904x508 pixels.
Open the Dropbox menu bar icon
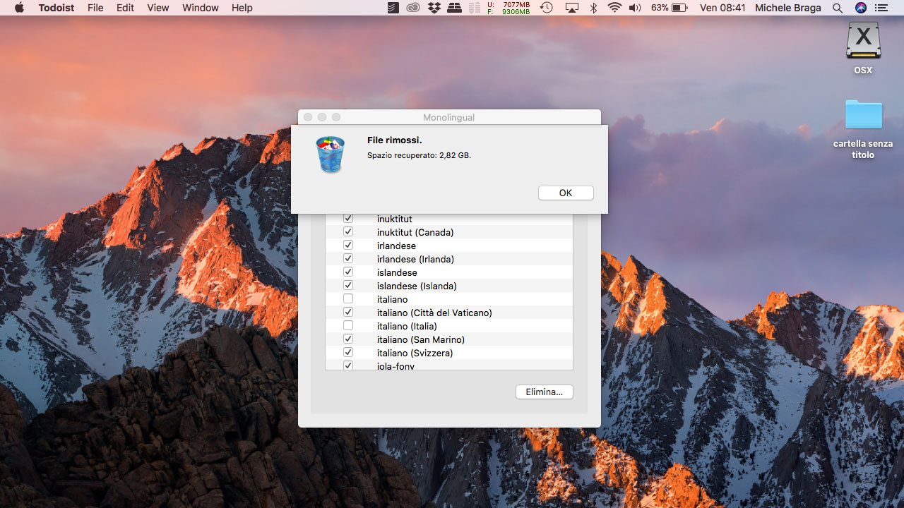[x=434, y=8]
